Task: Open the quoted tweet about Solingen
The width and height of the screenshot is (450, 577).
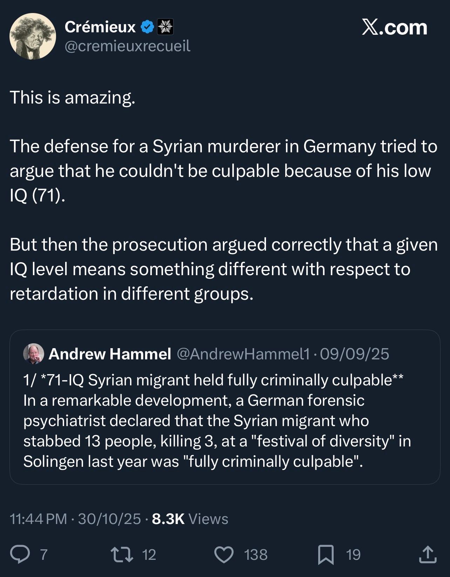Action: tap(224, 421)
